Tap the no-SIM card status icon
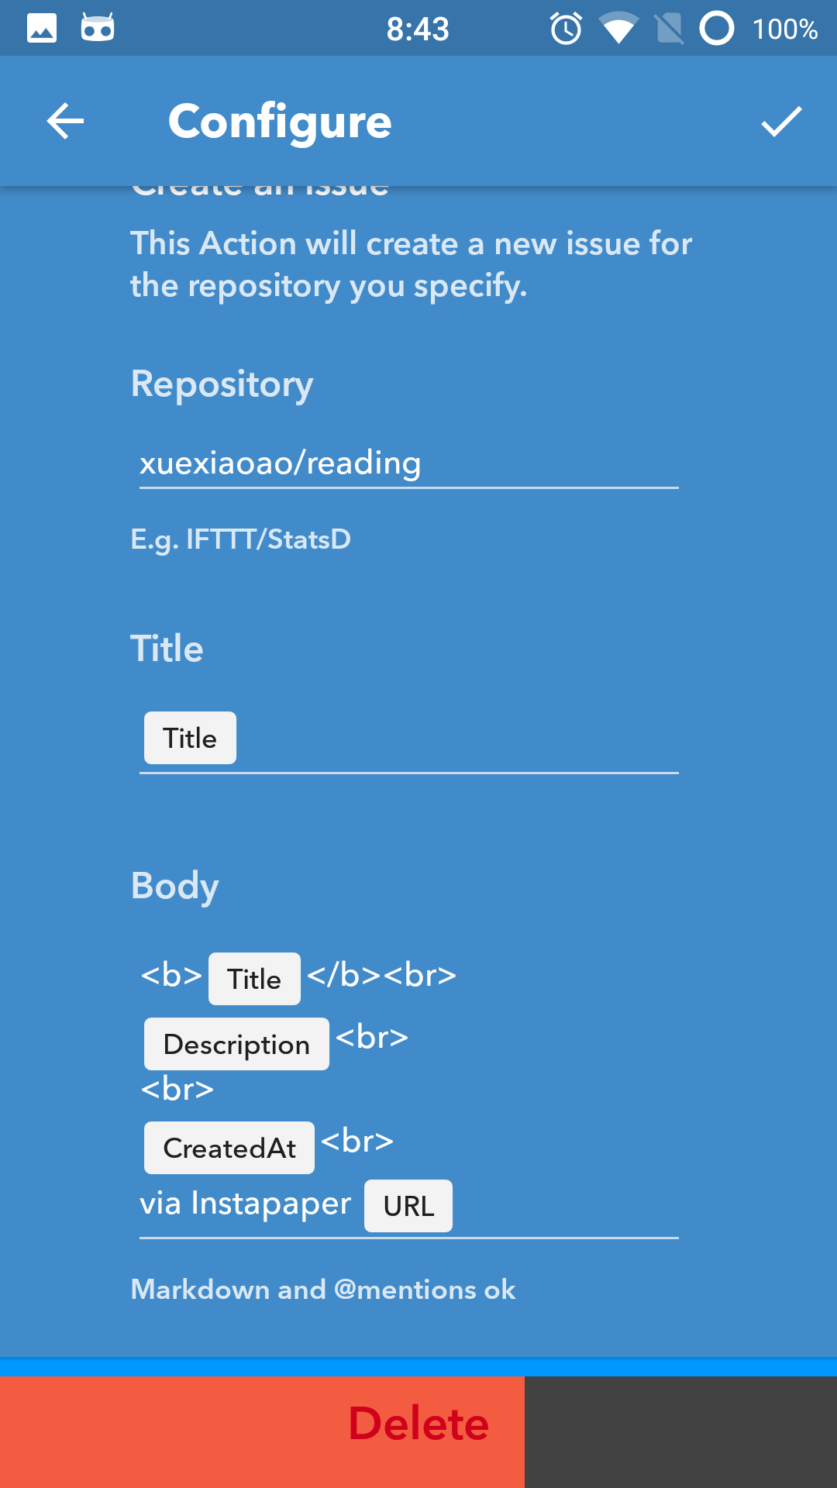 pyautogui.click(x=669, y=29)
